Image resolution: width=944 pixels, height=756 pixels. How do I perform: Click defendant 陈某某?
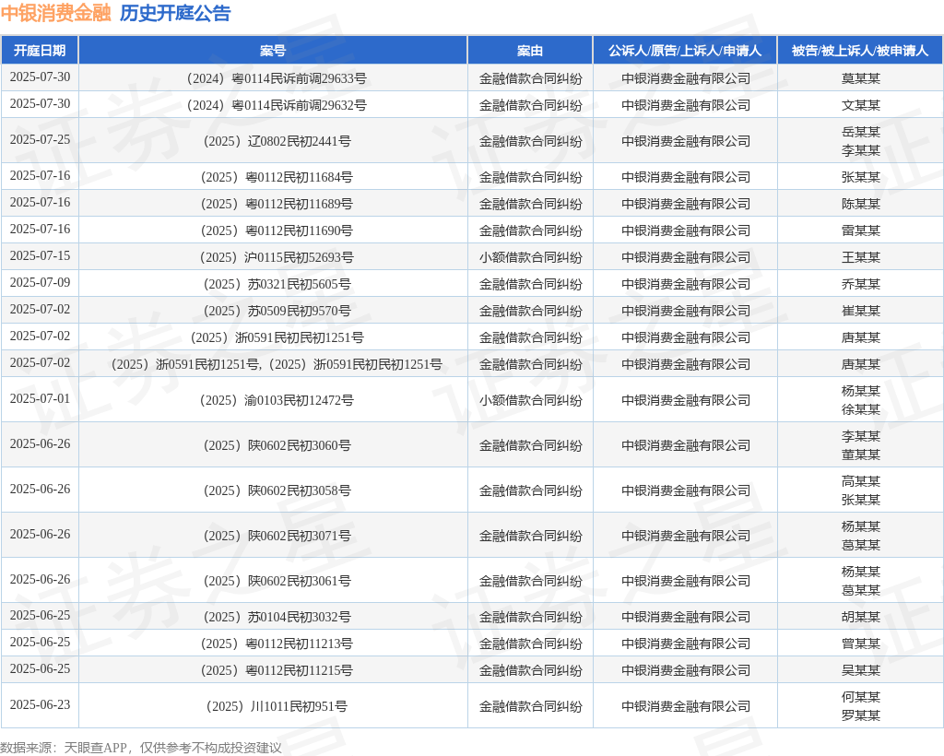click(860, 204)
